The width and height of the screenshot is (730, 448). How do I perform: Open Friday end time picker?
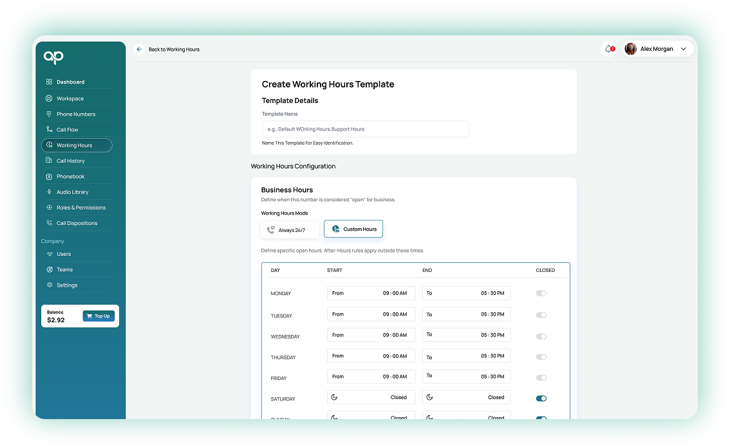tap(466, 377)
